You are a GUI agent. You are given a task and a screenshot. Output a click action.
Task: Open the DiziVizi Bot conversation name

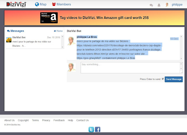point(19,37)
